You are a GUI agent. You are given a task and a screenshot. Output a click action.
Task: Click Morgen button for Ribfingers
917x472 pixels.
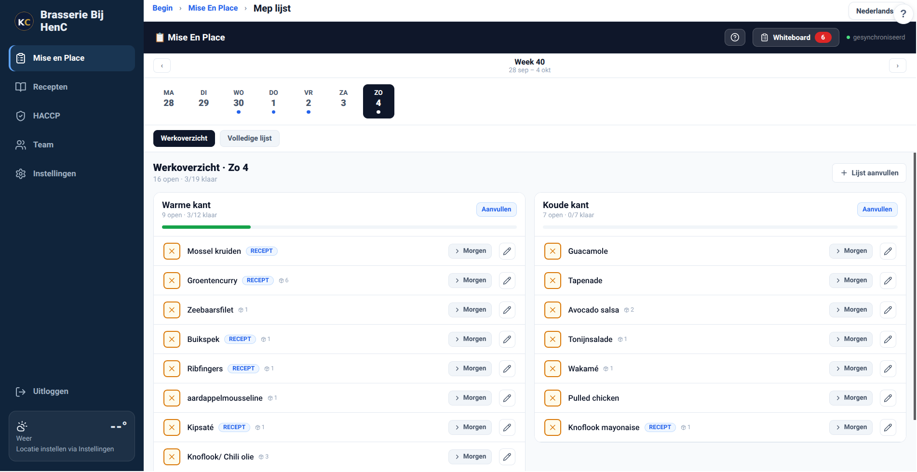pyautogui.click(x=470, y=368)
